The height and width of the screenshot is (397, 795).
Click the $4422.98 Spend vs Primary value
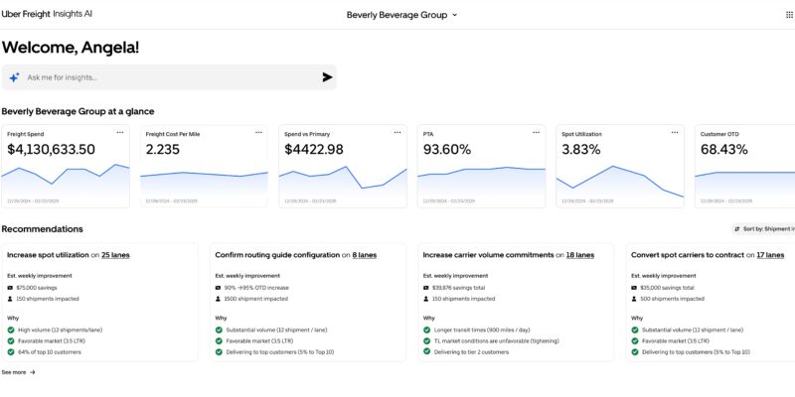click(x=314, y=150)
